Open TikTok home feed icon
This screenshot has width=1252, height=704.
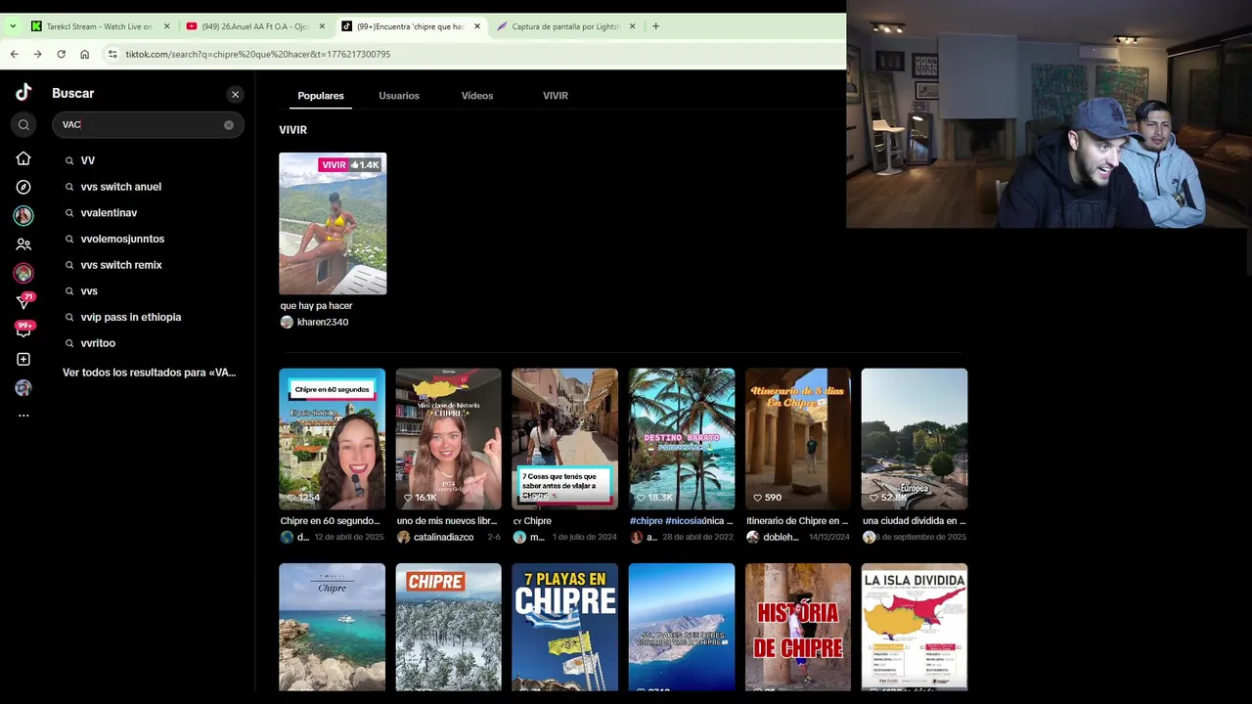(x=23, y=158)
